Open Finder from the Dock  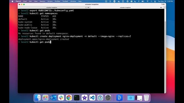pyautogui.click(x=38, y=98)
